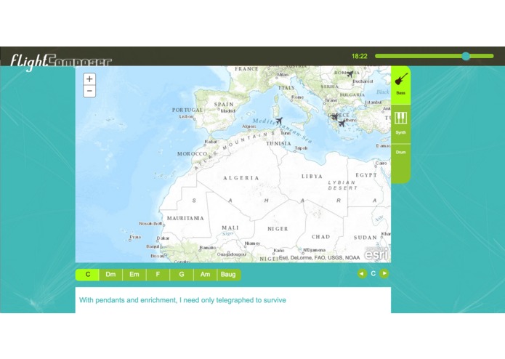Screen dimensions: 505x359
Task: Select the Synth keyboard instrument
Action: [x=400, y=124]
